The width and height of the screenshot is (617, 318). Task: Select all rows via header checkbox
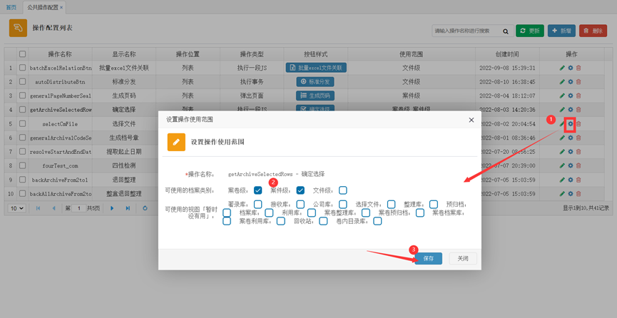point(22,54)
